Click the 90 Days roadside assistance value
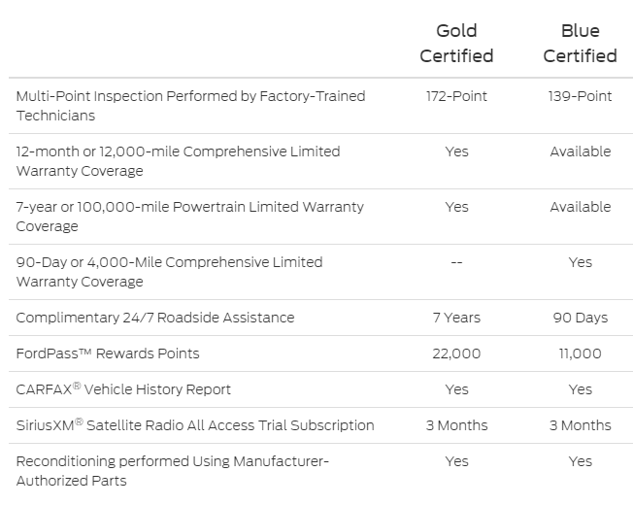This screenshot has height=505, width=633. pyautogui.click(x=581, y=318)
